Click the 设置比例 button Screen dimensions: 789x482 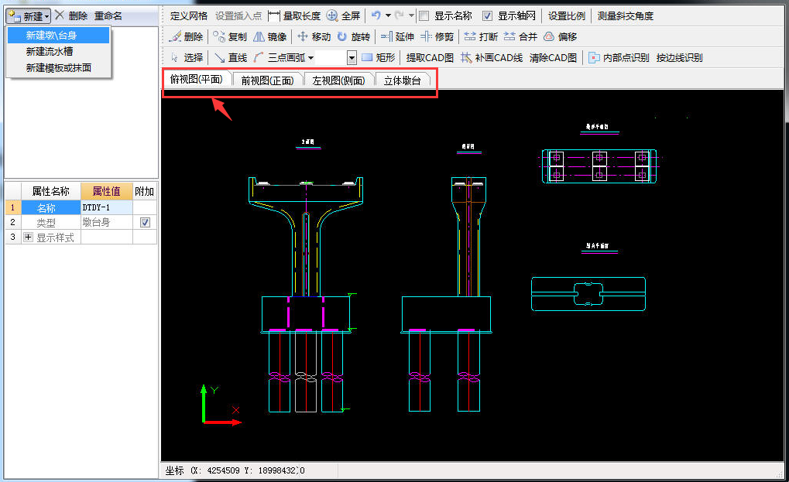click(x=567, y=15)
